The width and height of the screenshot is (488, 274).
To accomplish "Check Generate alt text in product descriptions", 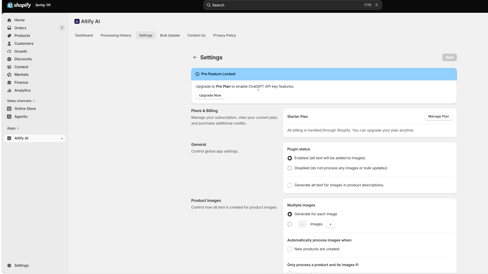I will pyautogui.click(x=290, y=185).
